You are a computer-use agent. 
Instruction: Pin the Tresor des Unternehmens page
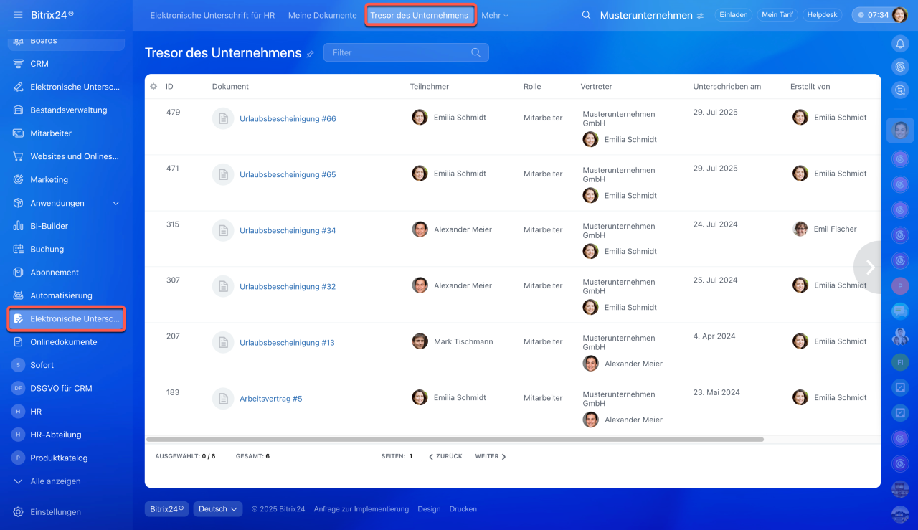[311, 54]
